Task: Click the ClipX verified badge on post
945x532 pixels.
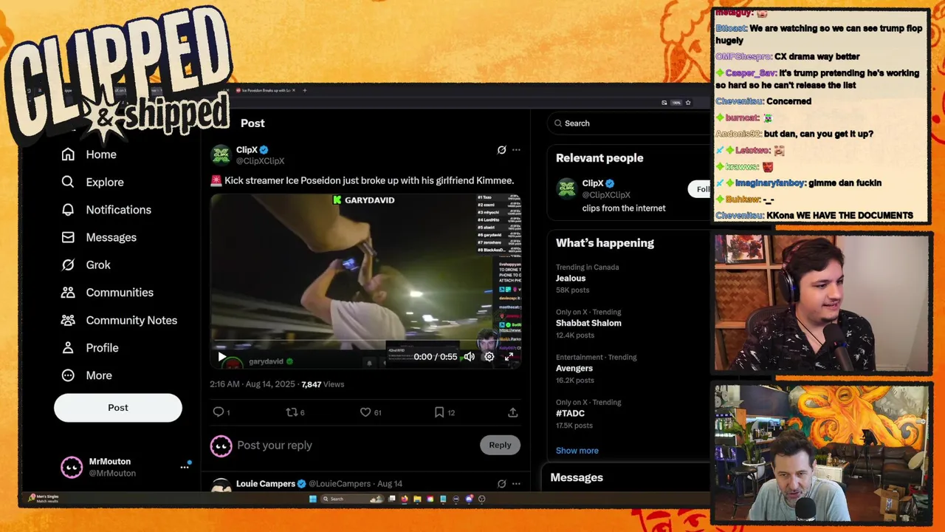Action: point(264,150)
